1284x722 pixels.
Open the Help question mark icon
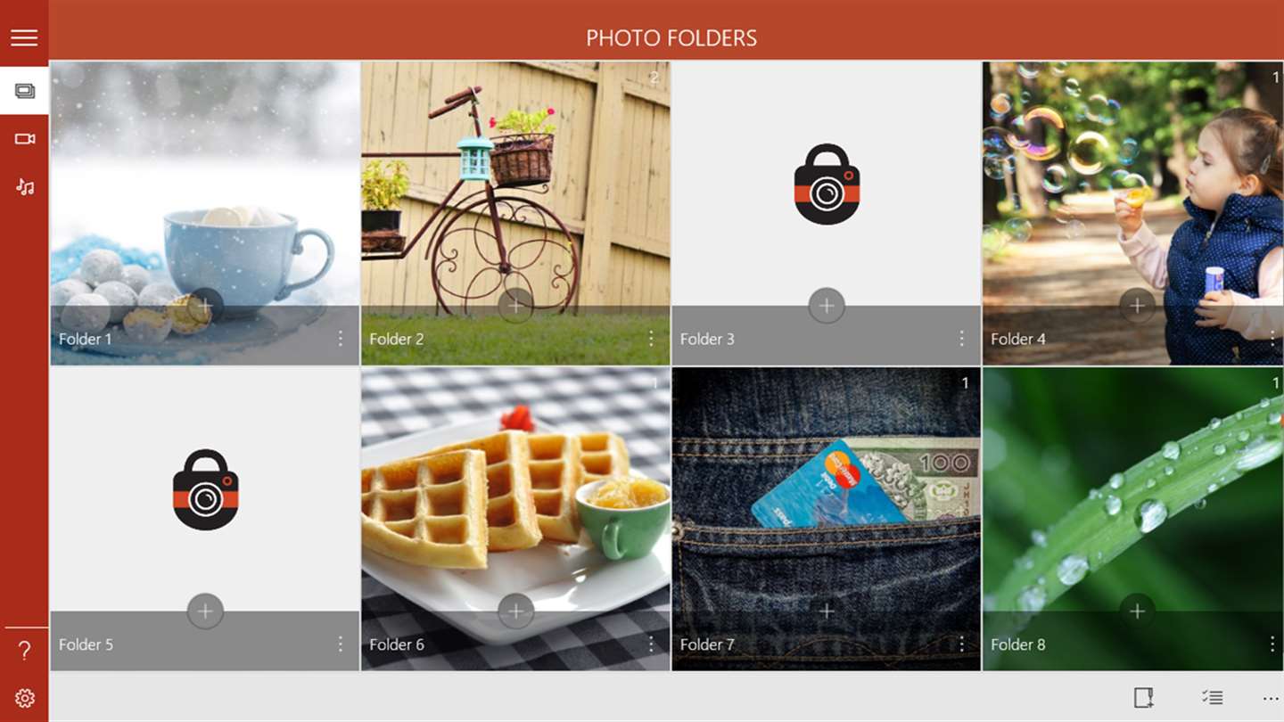click(x=24, y=651)
